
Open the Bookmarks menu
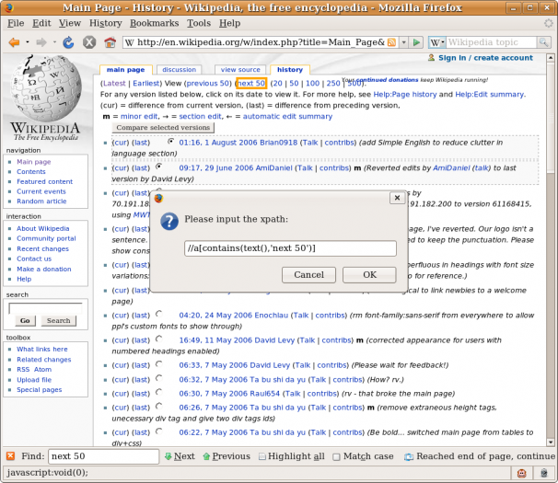(x=154, y=23)
